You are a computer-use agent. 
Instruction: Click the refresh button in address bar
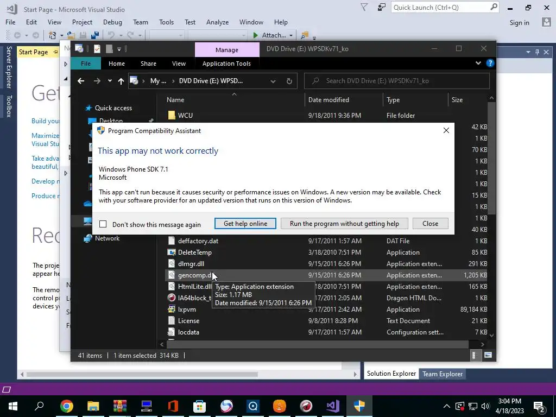(289, 81)
